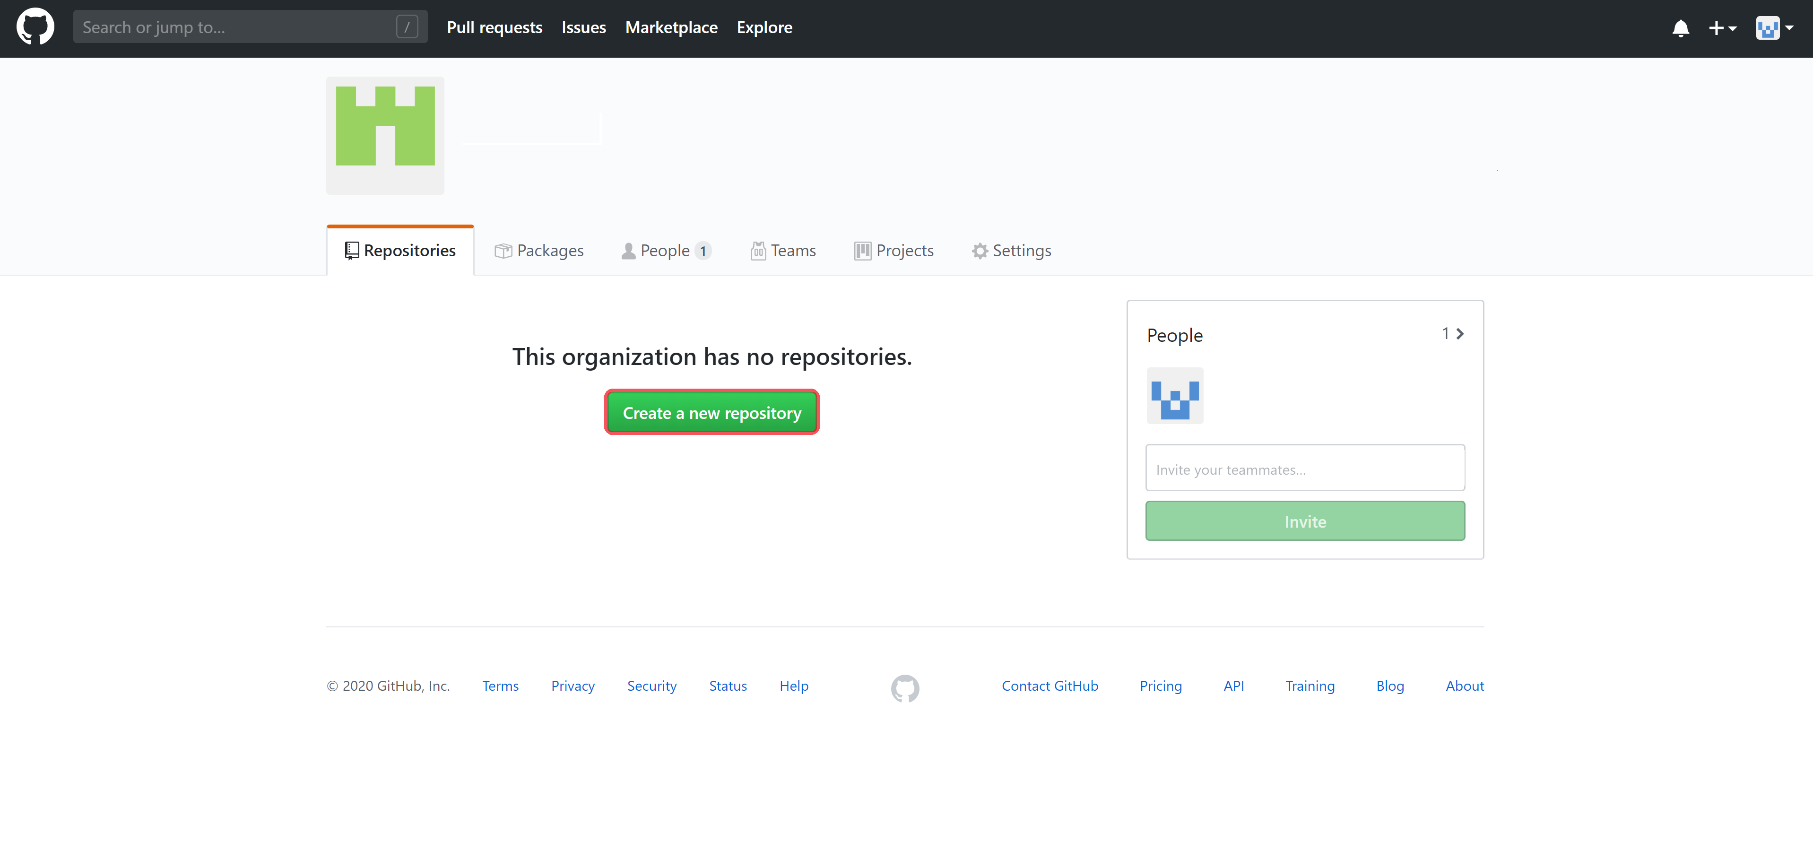Switch to the Packages tab
The height and width of the screenshot is (843, 1813).
(x=539, y=251)
